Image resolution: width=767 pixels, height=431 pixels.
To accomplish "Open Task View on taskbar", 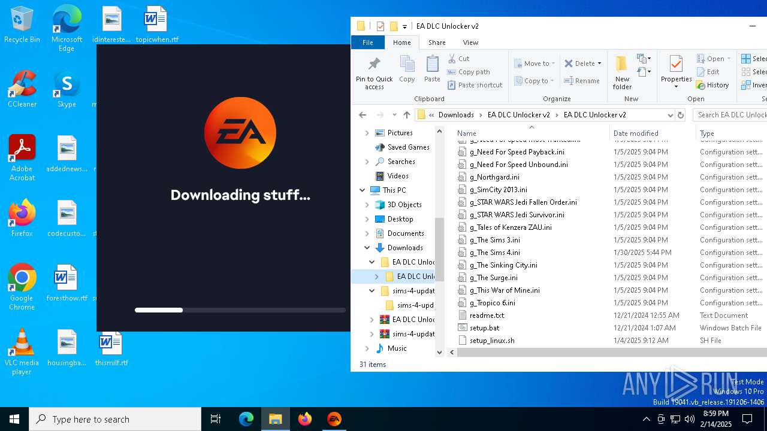I will [x=216, y=419].
